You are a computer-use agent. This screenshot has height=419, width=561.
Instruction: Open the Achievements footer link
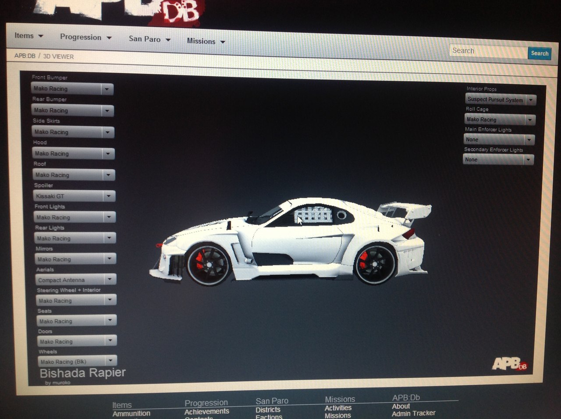[206, 412]
